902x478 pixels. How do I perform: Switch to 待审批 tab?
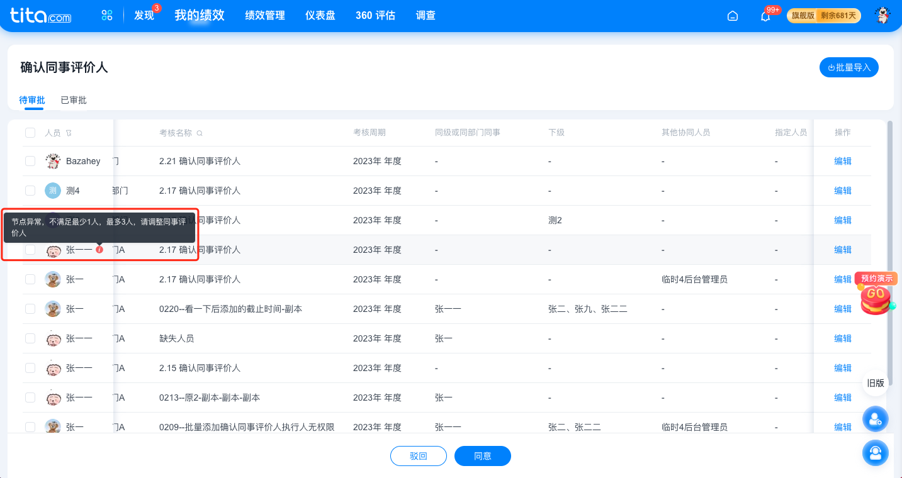click(32, 100)
